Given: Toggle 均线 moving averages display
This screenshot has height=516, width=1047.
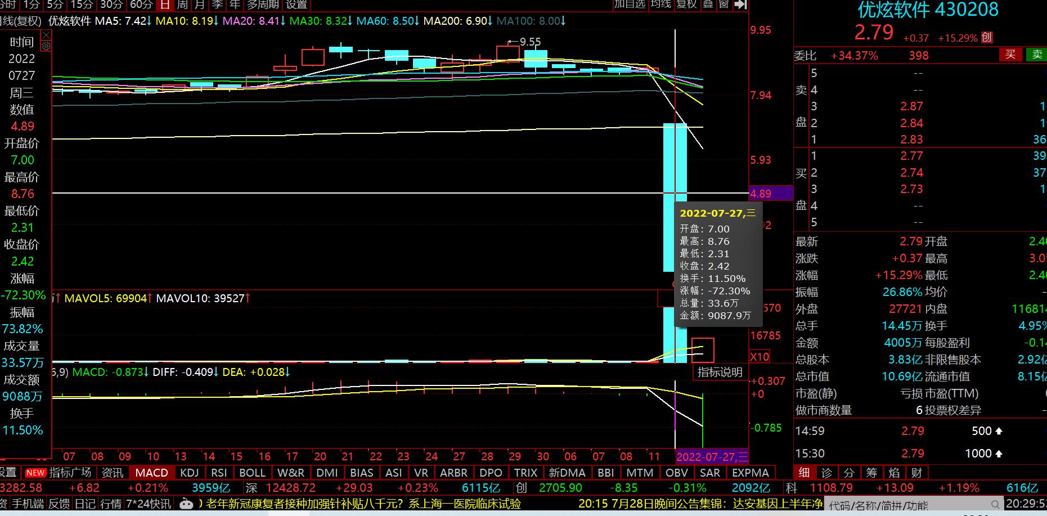Looking at the screenshot, I should pyautogui.click(x=661, y=5).
